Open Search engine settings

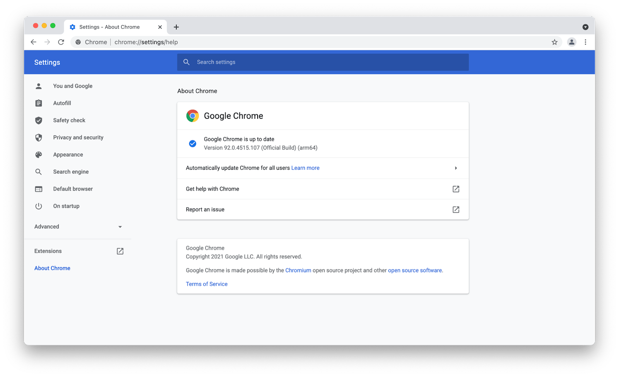pyautogui.click(x=71, y=172)
